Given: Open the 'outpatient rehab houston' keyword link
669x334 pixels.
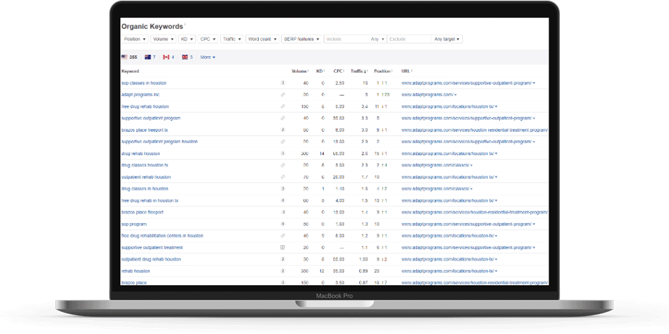Looking at the screenshot, I should point(146,177).
